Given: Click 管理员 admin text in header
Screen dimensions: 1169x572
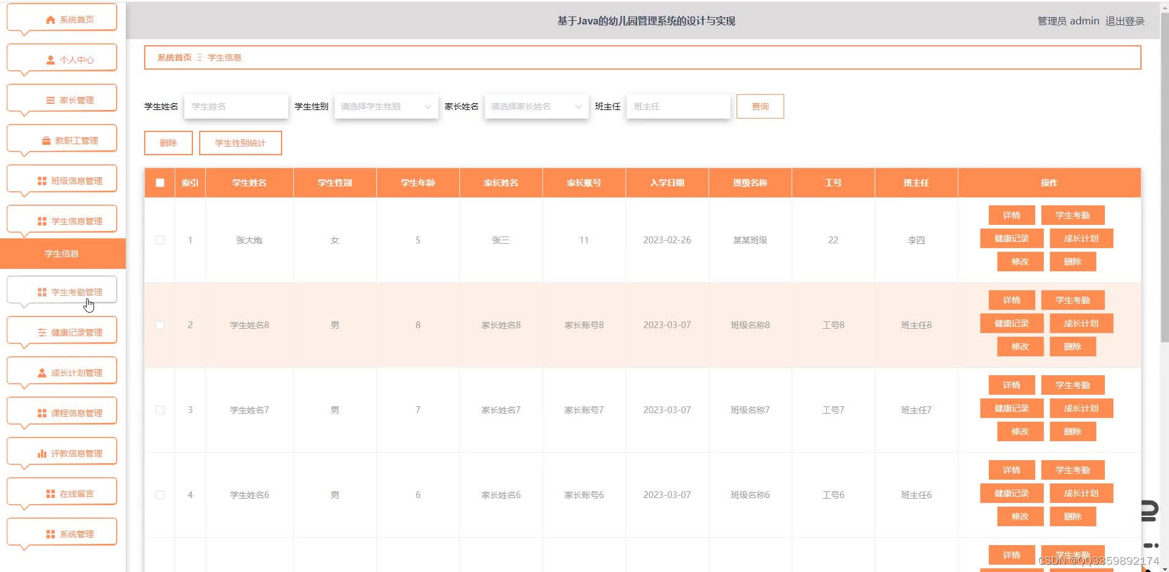Looking at the screenshot, I should [1068, 21].
